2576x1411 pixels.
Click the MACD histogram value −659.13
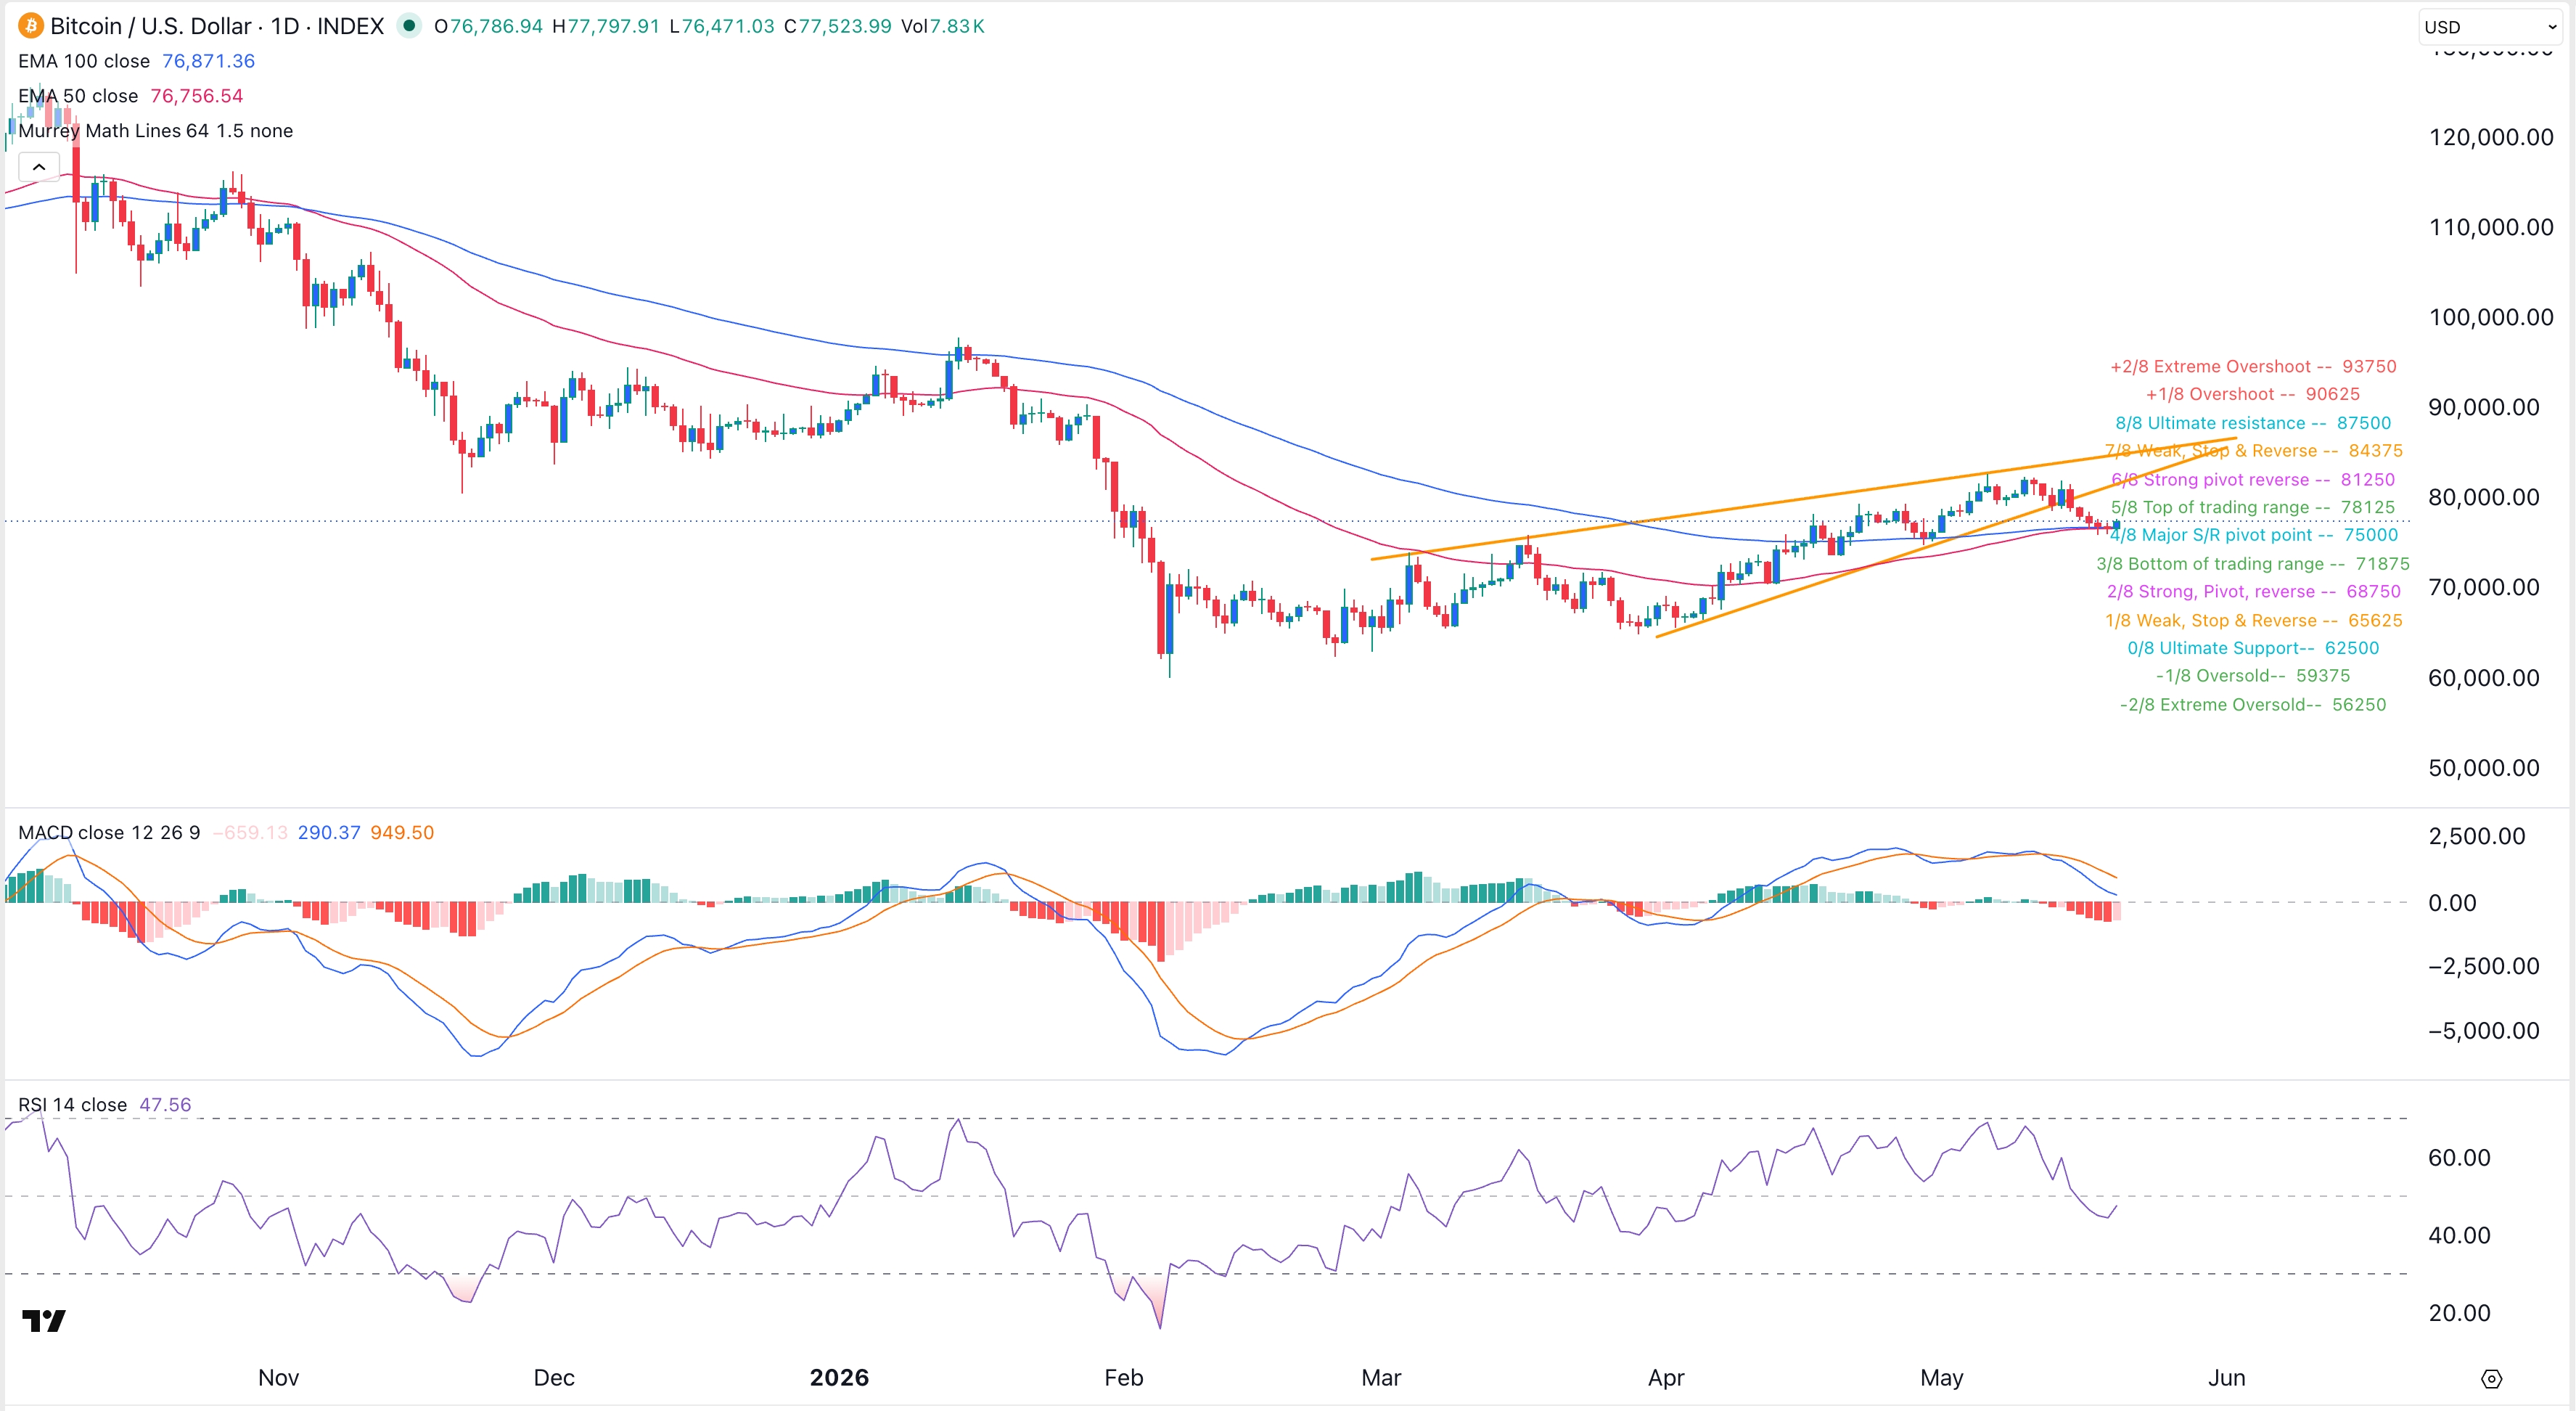click(250, 833)
